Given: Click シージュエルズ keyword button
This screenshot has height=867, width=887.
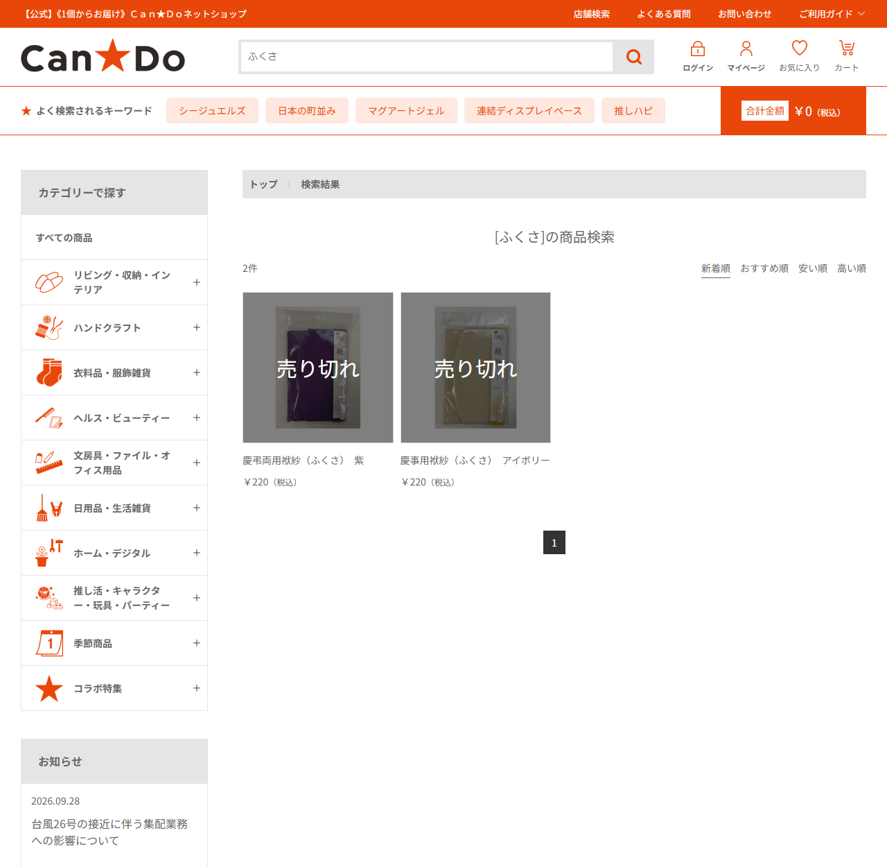Looking at the screenshot, I should (212, 111).
